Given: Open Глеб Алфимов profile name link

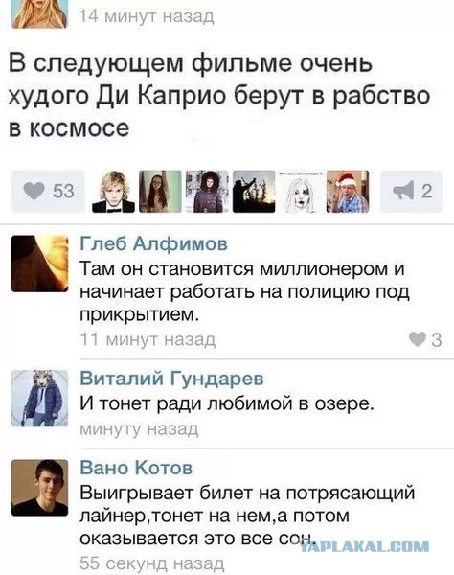Looking at the screenshot, I should pyautogui.click(x=153, y=243).
